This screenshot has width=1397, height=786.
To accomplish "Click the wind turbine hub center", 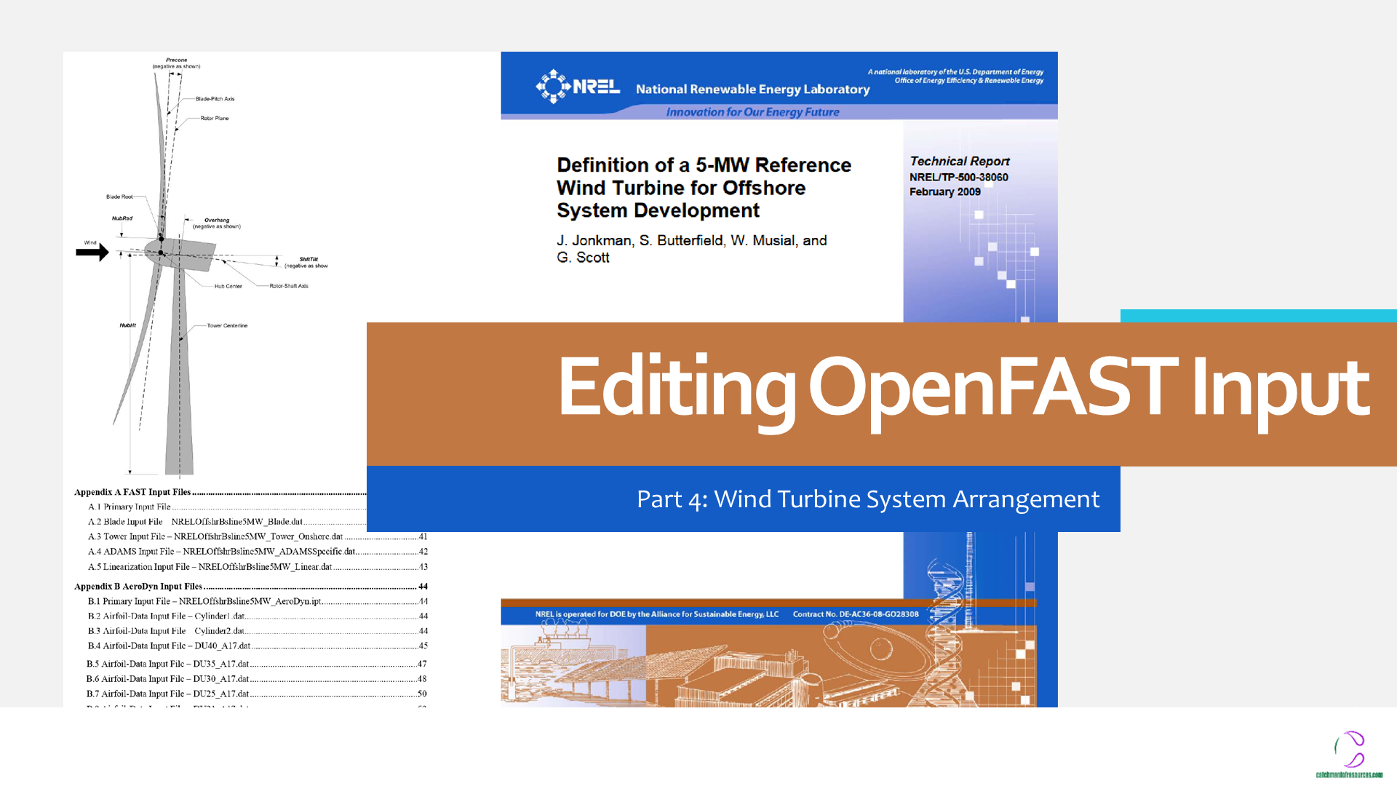I will point(161,253).
